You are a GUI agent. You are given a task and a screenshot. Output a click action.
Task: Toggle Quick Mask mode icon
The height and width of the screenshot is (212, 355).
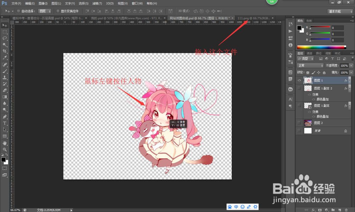tap(5, 168)
